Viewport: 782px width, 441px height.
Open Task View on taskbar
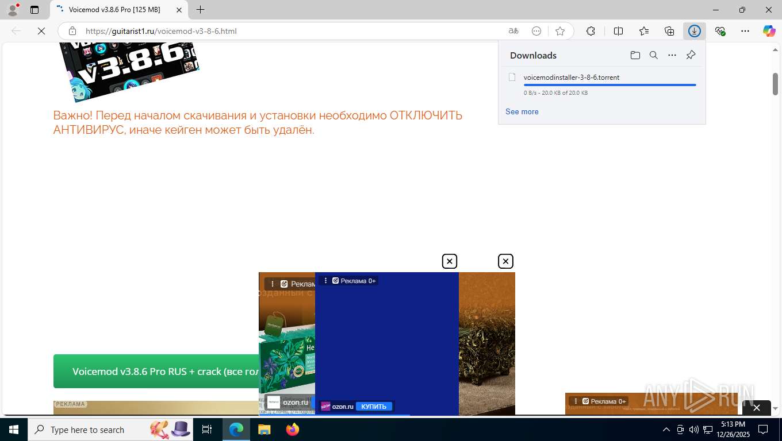click(x=207, y=430)
